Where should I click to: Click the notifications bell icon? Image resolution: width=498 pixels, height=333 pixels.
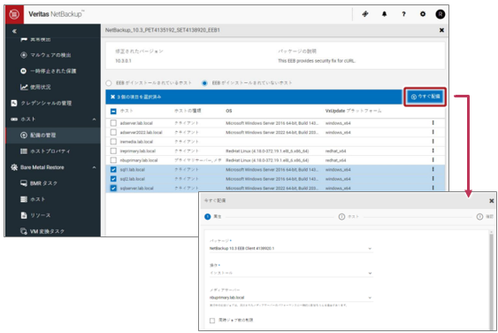click(384, 14)
